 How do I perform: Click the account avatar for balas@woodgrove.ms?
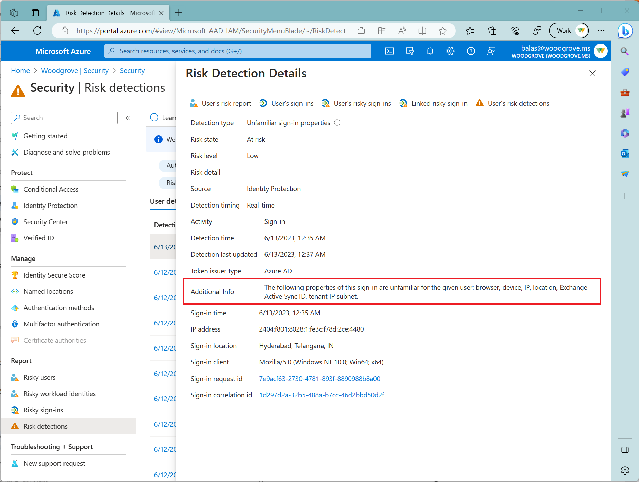tap(601, 51)
